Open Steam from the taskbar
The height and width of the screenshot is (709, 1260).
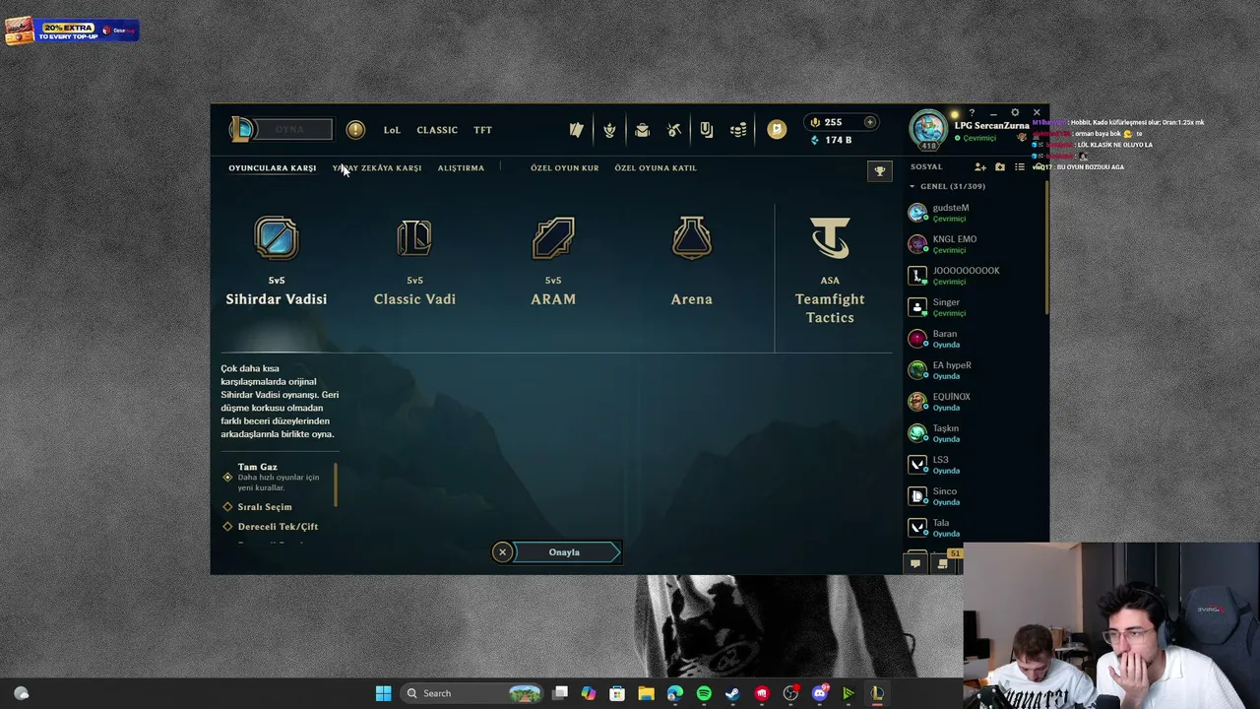(732, 693)
